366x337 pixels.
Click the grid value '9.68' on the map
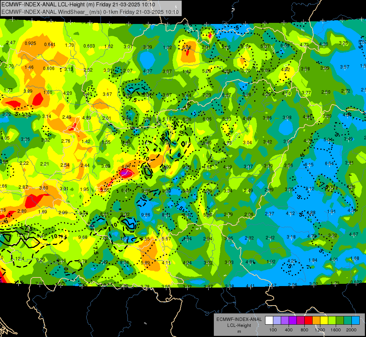tap(83, 237)
